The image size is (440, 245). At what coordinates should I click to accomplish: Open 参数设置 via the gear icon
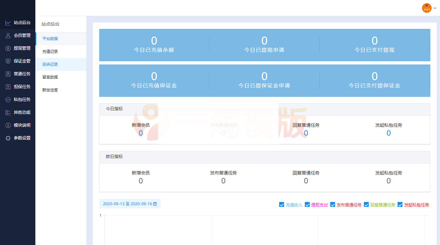tap(8, 138)
